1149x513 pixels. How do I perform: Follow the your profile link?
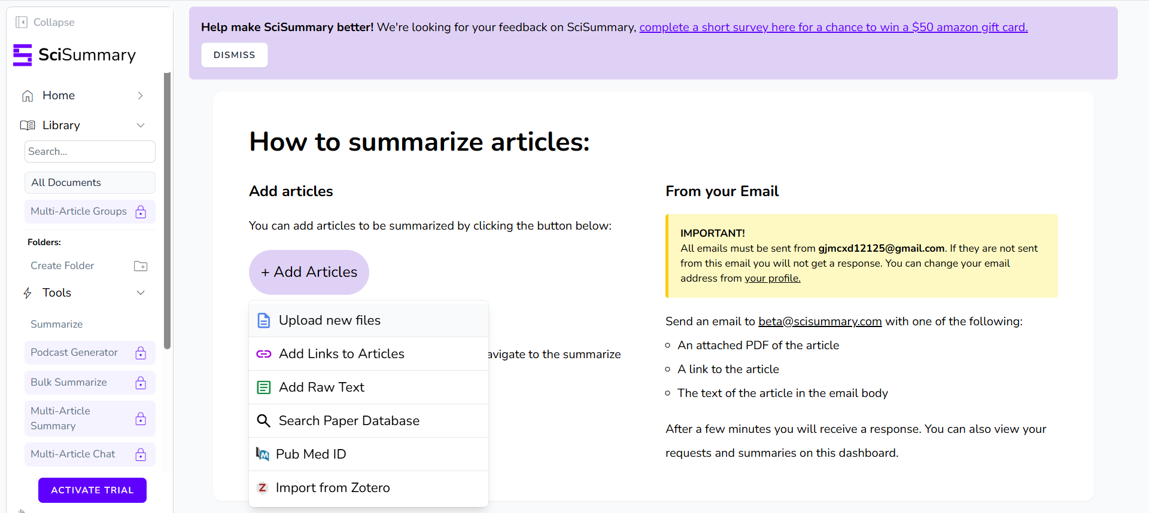click(772, 279)
